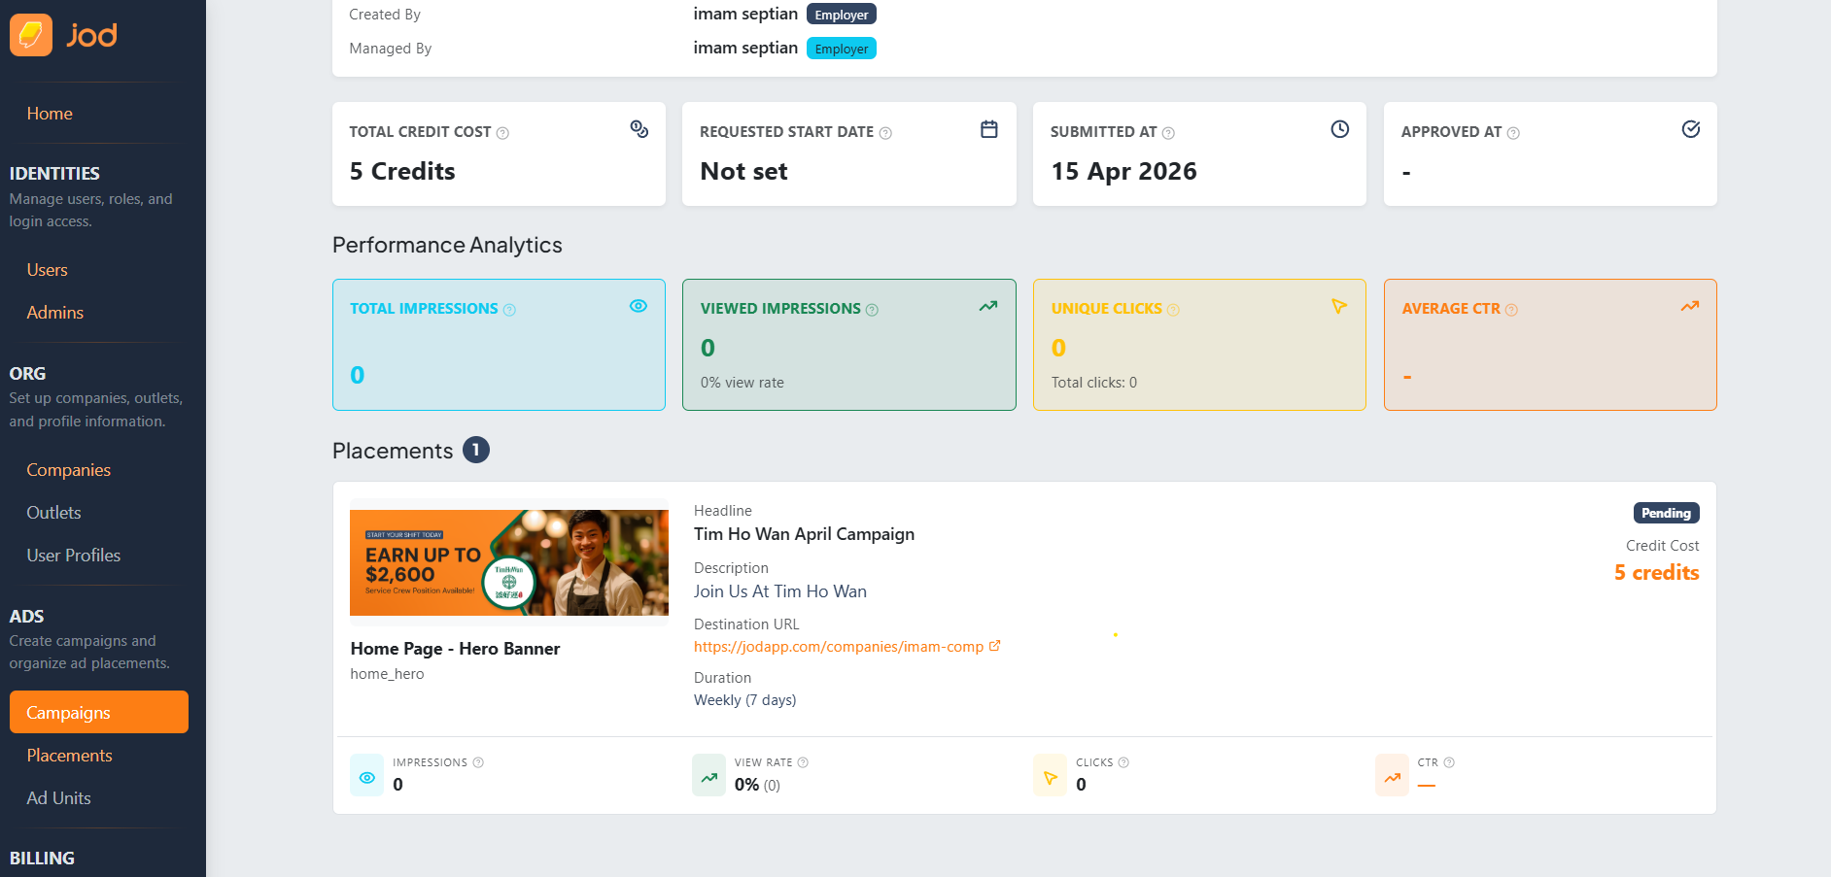The image size is (1831, 877).
Task: Click help icon next to Requested Start Date
Action: click(885, 133)
